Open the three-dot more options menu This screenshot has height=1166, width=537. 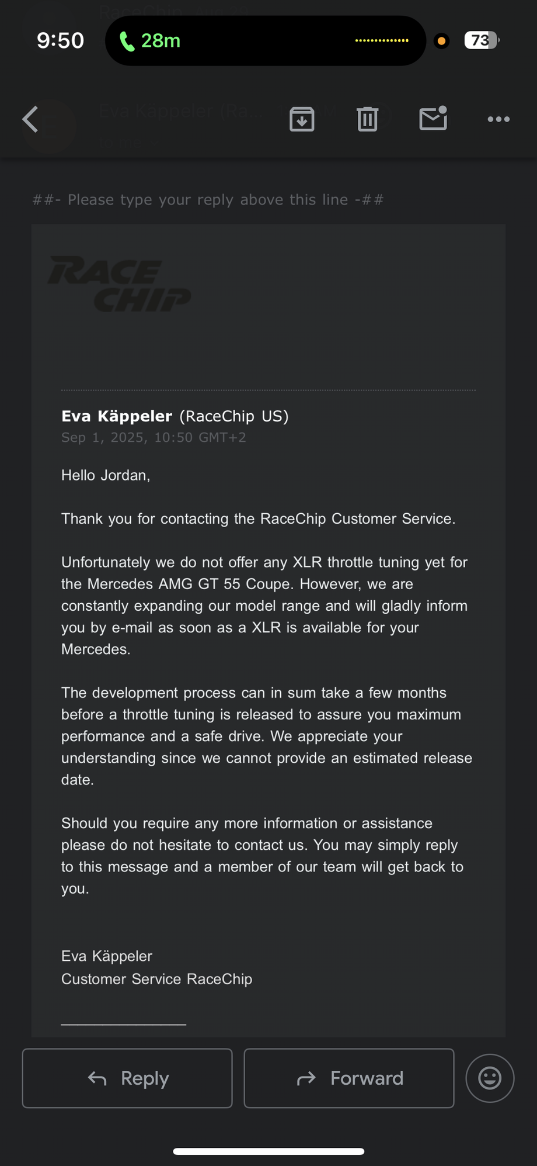pos(498,119)
